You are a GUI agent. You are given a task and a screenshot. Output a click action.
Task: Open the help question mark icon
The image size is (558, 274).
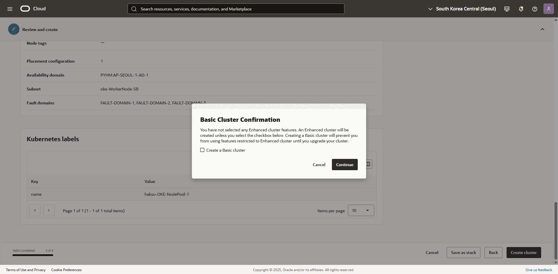[x=534, y=9]
